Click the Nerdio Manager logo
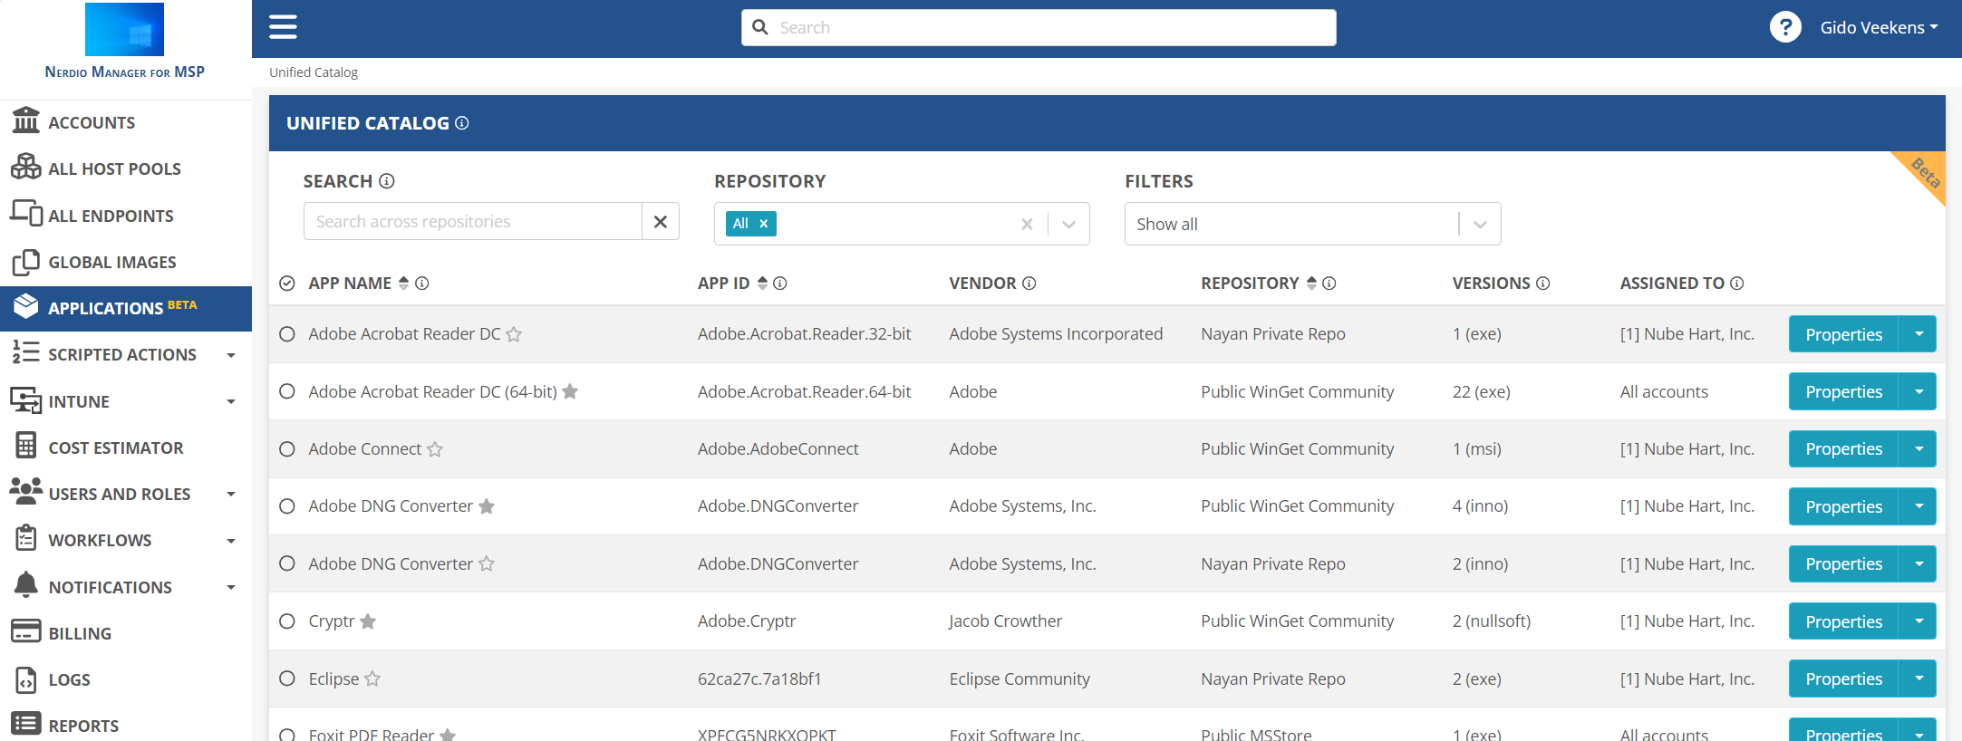The image size is (1962, 741). (x=124, y=30)
